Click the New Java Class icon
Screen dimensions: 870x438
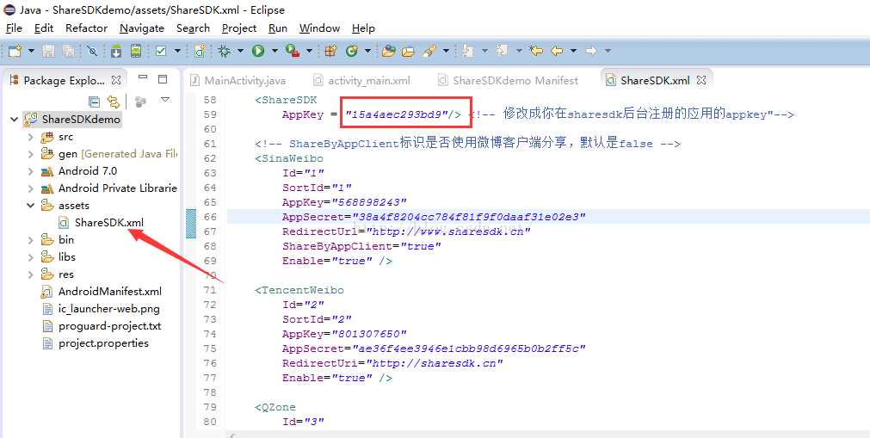(351, 51)
